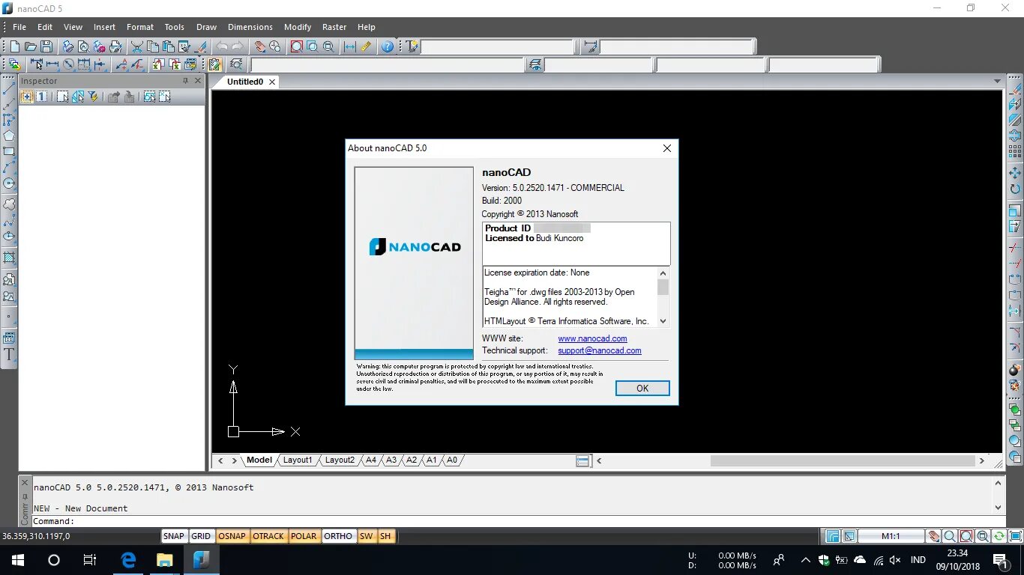The height and width of the screenshot is (575, 1024).
Task: Select the Polygon drawing tool
Action: point(9,136)
